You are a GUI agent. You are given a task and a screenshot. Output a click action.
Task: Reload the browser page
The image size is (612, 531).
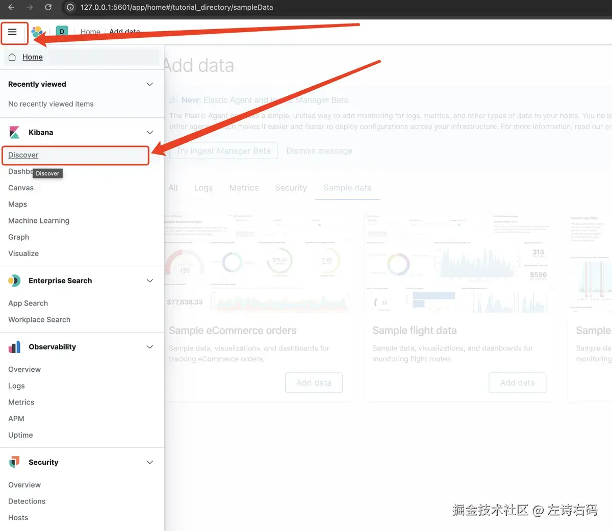[48, 7]
